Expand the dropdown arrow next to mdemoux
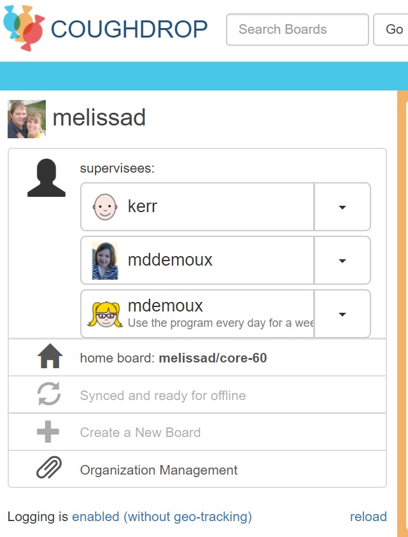 click(342, 314)
